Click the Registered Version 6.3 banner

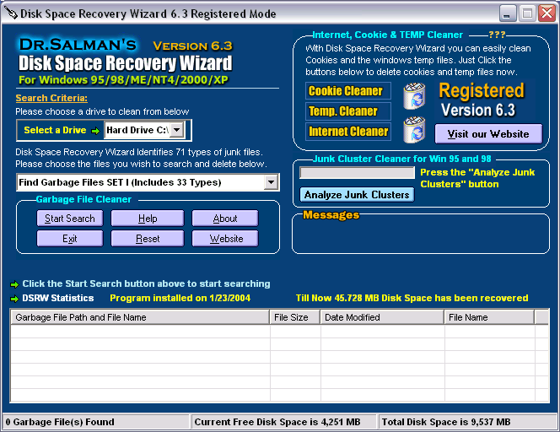(482, 100)
